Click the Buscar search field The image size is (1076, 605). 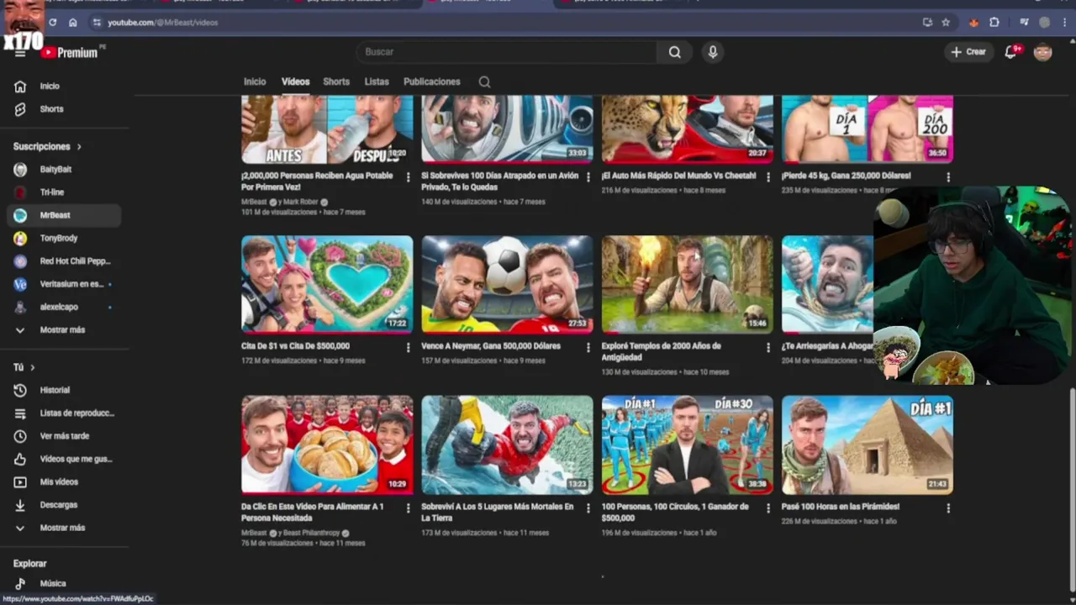(506, 52)
